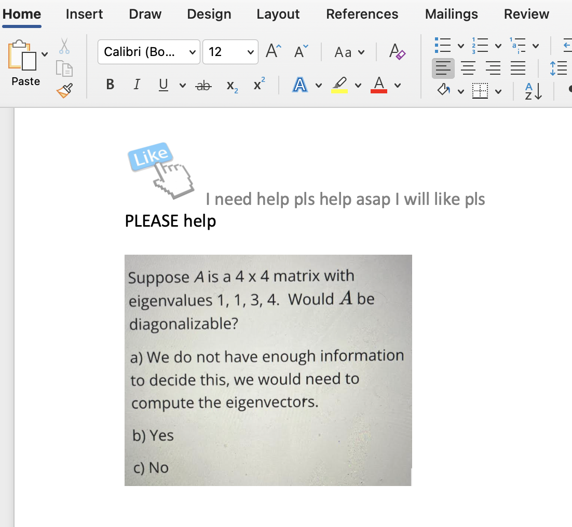Sort text with A-Z icon
This screenshot has width=572, height=527.
coord(533,91)
